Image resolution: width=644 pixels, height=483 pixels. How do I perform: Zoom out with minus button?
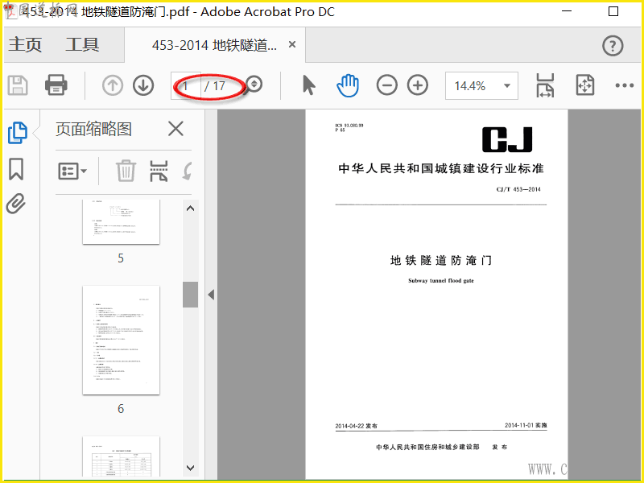pos(387,85)
